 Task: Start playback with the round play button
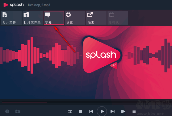[102, 111]
